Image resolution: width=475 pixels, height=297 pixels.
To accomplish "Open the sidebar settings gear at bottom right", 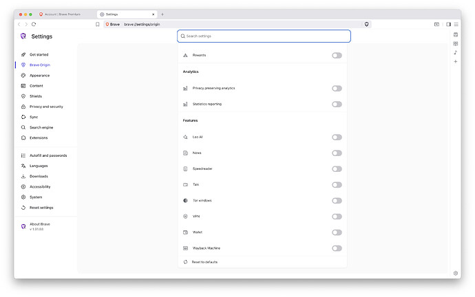I will (x=456, y=273).
